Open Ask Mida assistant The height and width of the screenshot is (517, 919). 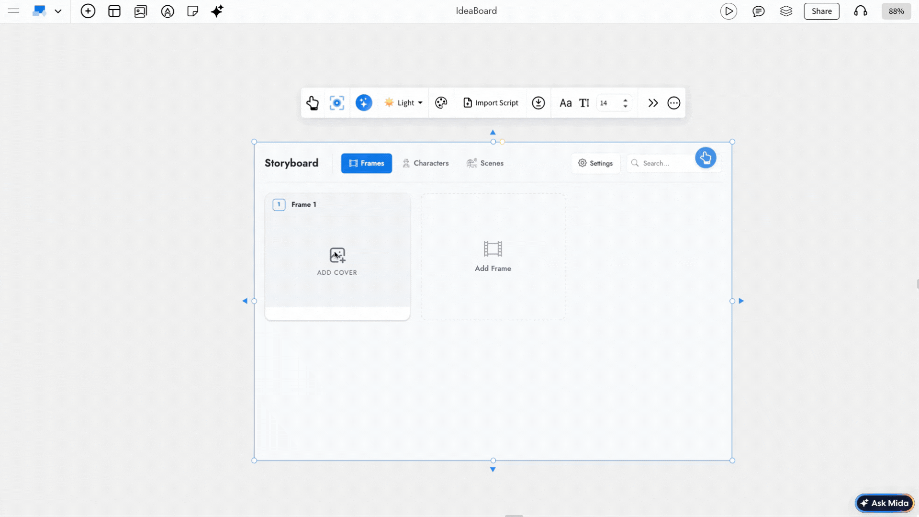pos(885,503)
